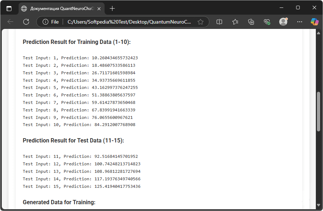This screenshot has width=323, height=211.
Task: Click the scroll down arrow
Action: pos(318,205)
